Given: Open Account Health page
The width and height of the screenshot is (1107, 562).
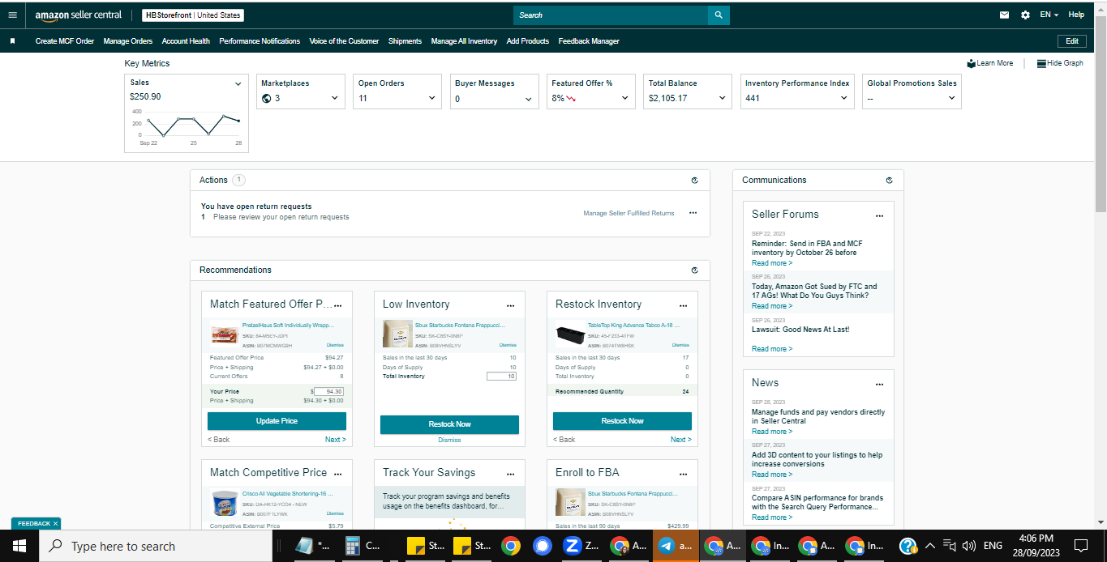Looking at the screenshot, I should click(x=186, y=41).
